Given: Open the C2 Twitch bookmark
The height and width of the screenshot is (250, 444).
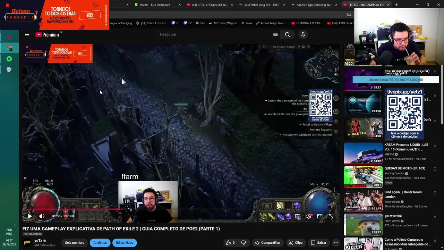Looking at the screenshot, I should coord(188,23).
